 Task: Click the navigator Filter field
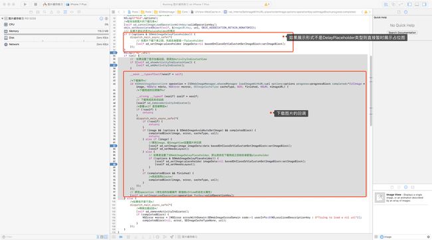tap(49, 237)
